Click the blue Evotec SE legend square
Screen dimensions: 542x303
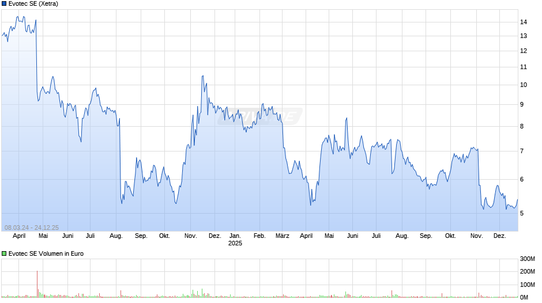point(4,4)
